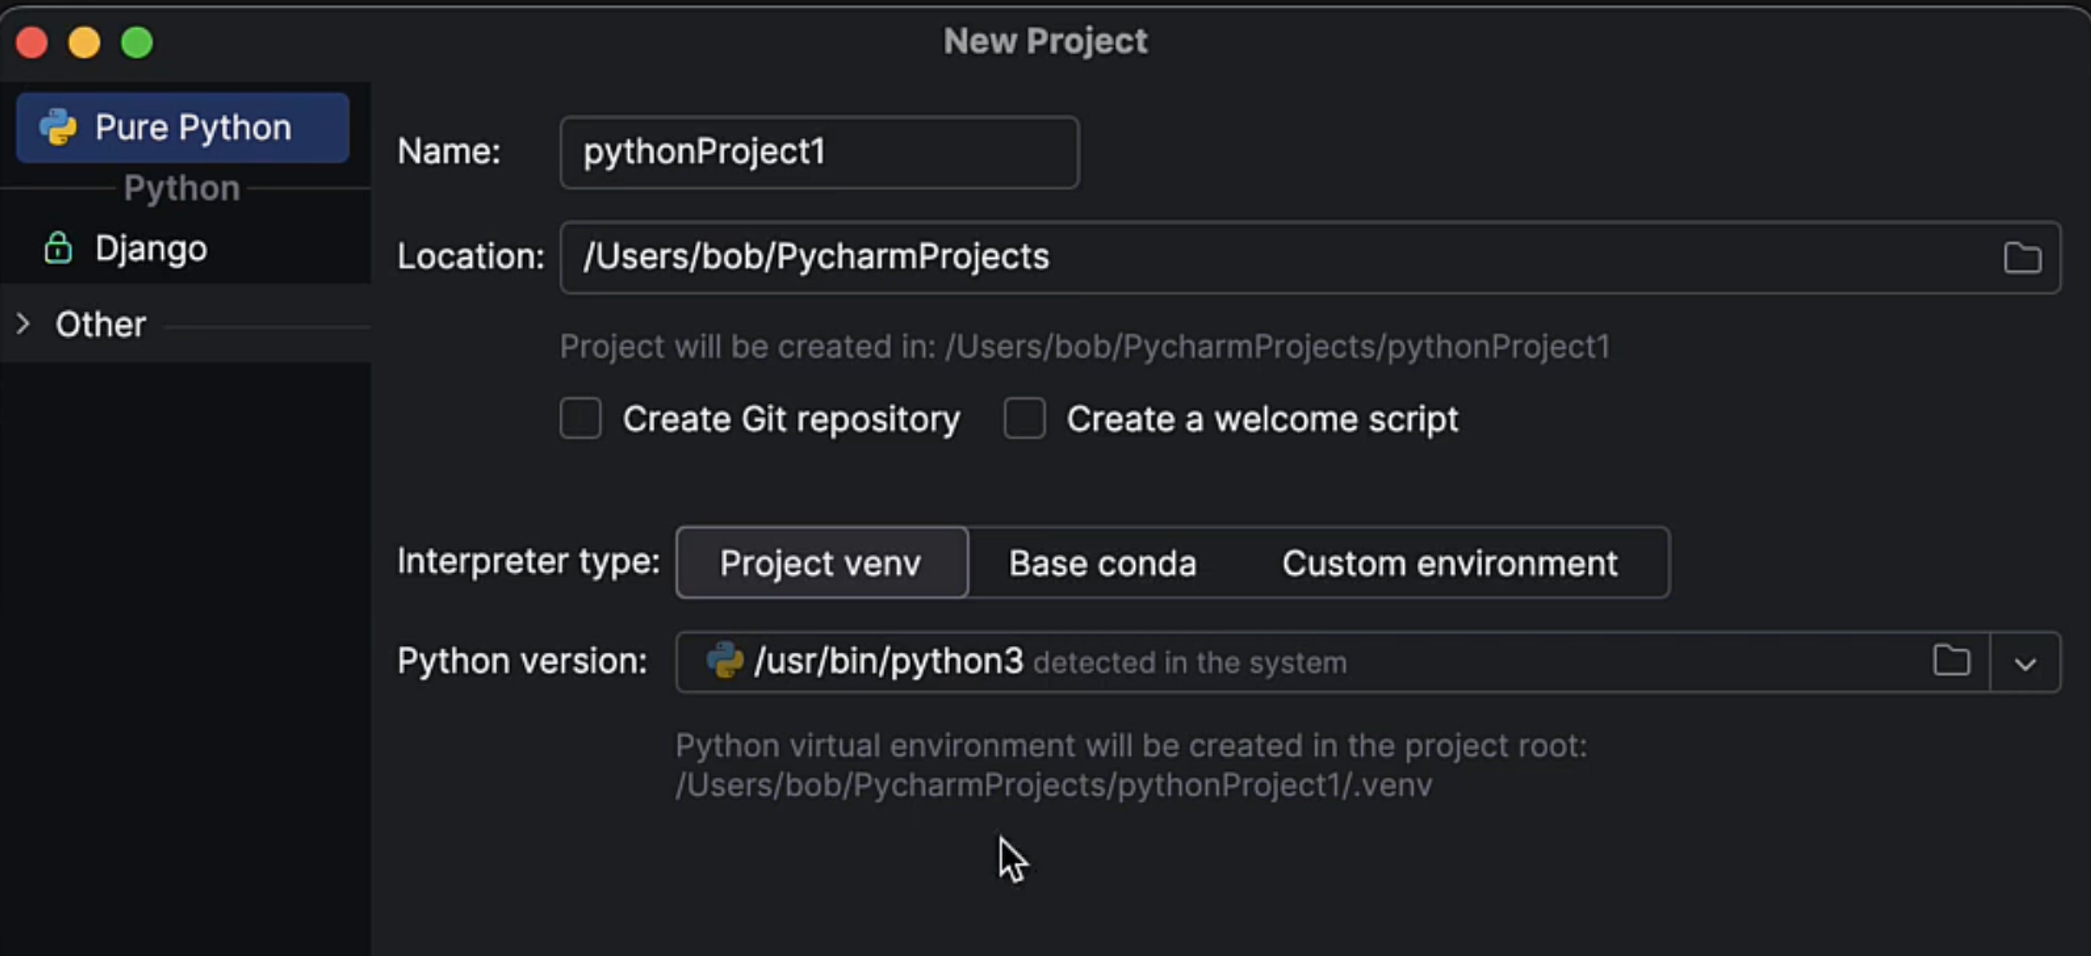The width and height of the screenshot is (2091, 956).
Task: Click the yellow minimize window button
Action: [84, 42]
